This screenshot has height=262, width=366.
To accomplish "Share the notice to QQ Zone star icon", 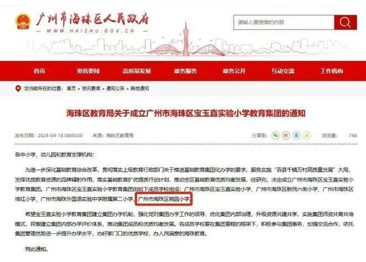I will [307, 135].
